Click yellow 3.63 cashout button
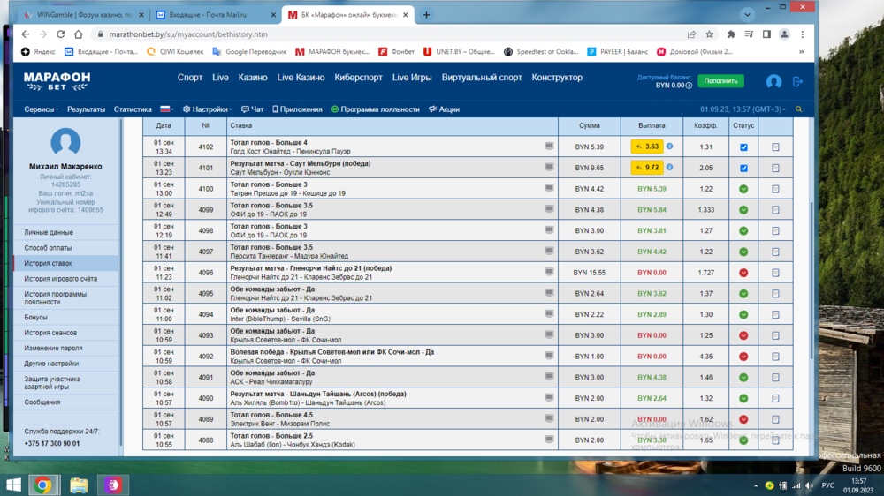This screenshot has width=884, height=496. 647,147
